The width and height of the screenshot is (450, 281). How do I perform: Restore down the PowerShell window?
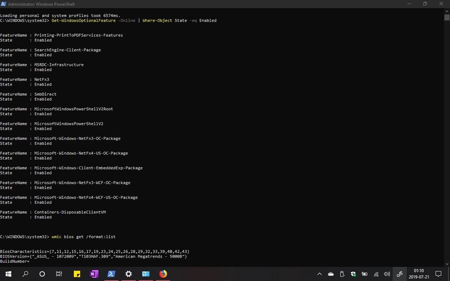425,4
